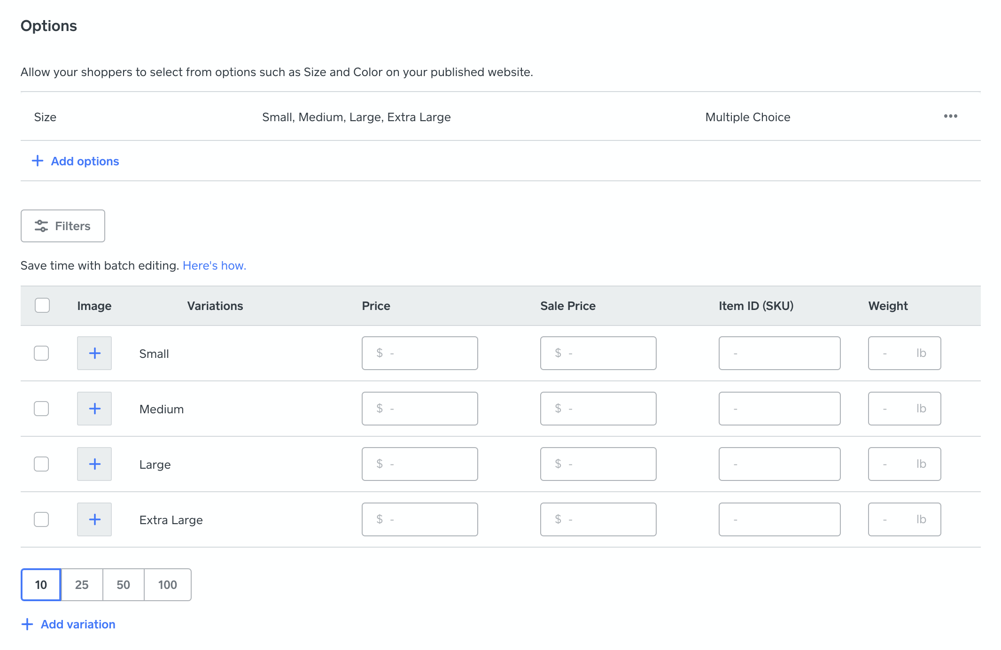Click the Add variation link

[78, 624]
